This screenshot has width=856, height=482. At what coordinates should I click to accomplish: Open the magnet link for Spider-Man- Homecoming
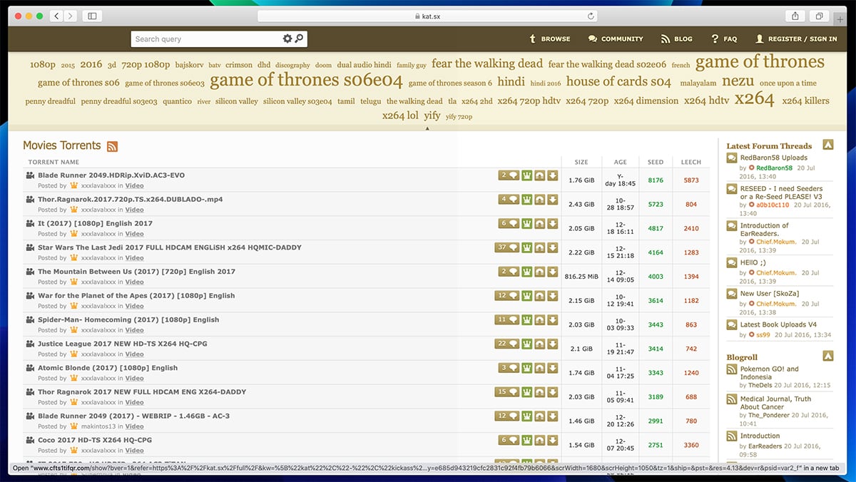[540, 319]
